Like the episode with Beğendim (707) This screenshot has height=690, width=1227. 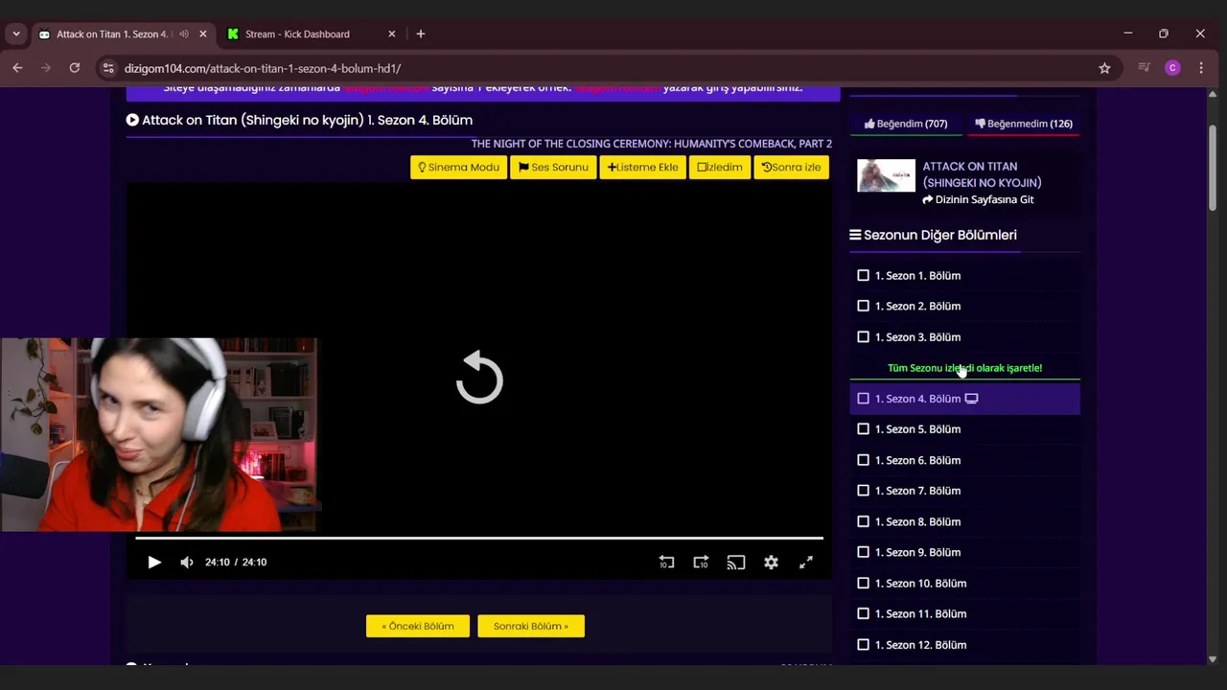906,124
